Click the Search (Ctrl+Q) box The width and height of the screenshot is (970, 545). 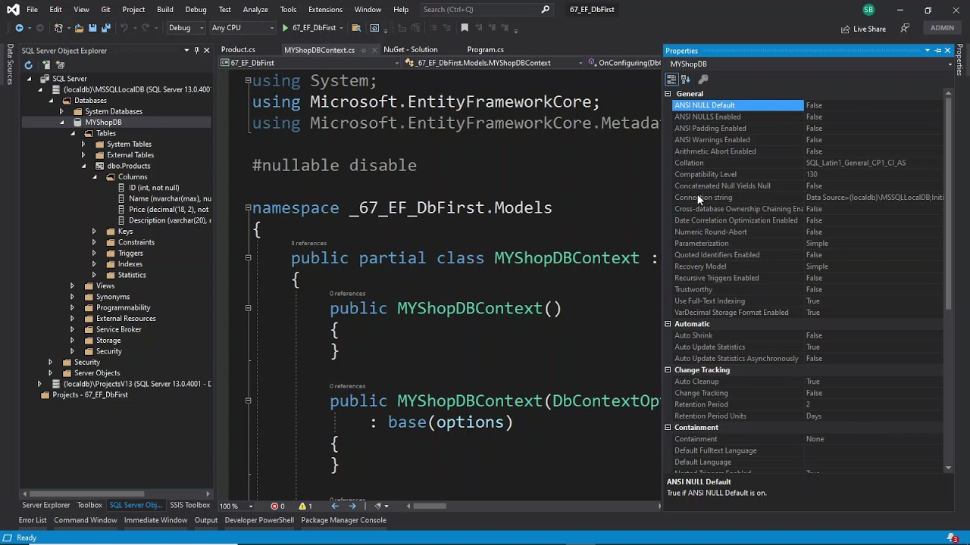pyautogui.click(x=487, y=10)
